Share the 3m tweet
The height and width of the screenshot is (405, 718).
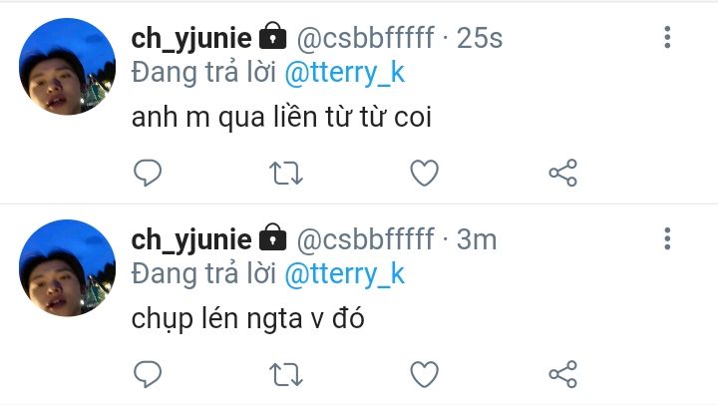(x=563, y=374)
